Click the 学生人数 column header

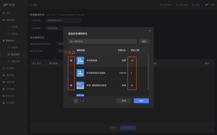point(135,50)
